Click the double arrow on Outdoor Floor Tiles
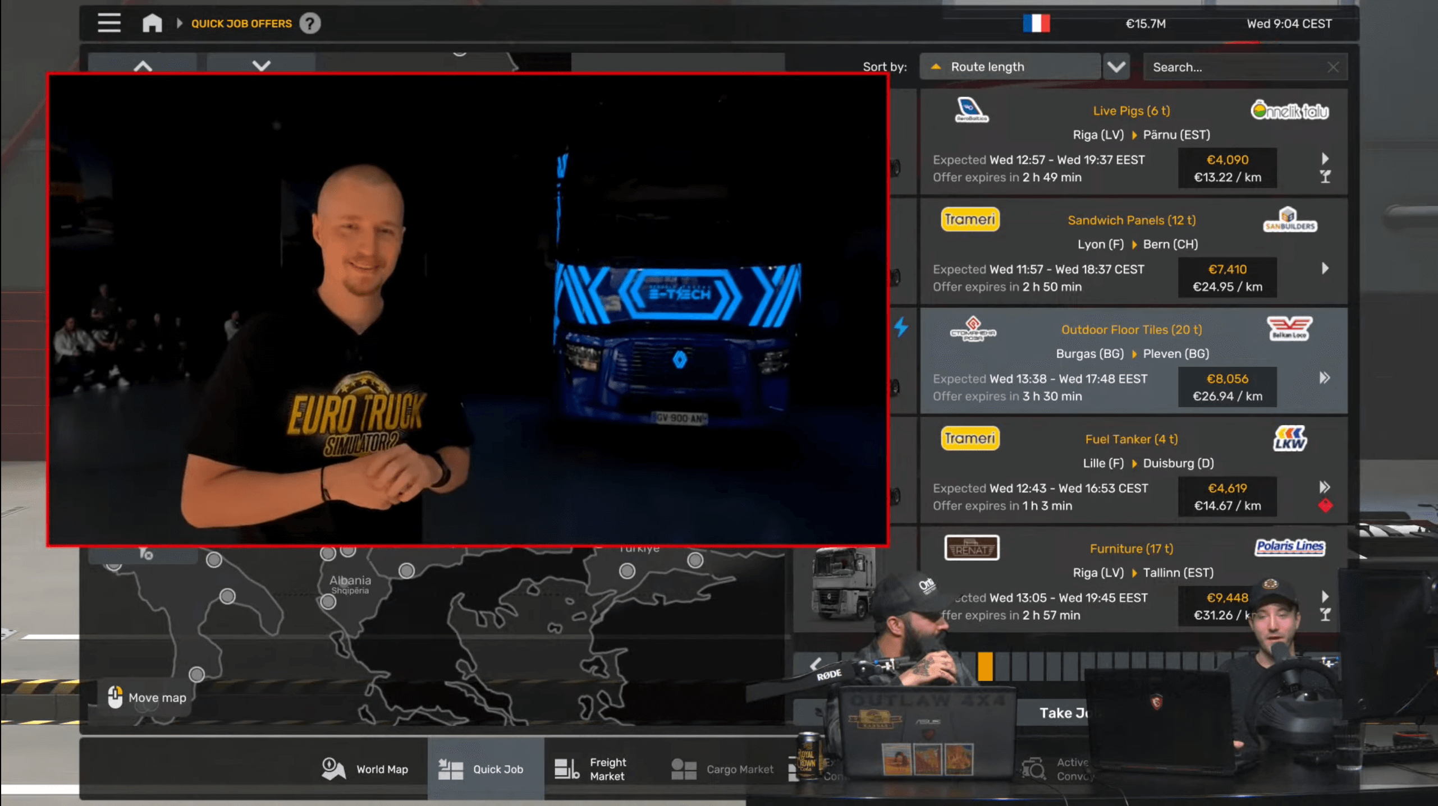Viewport: 1438px width, 806px height. 1325,377
